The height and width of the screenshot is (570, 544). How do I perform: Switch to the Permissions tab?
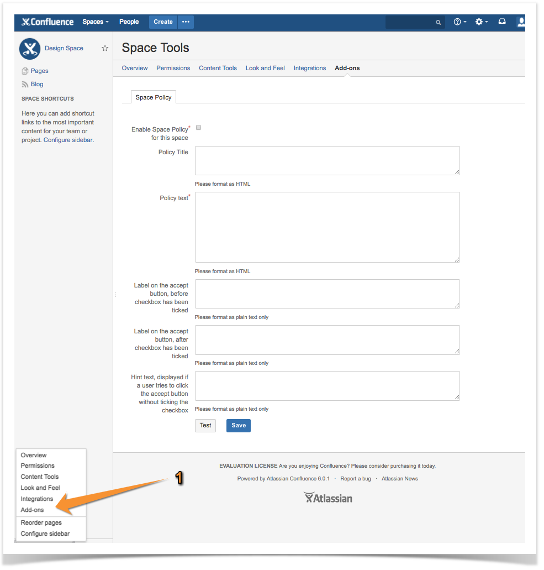click(173, 68)
